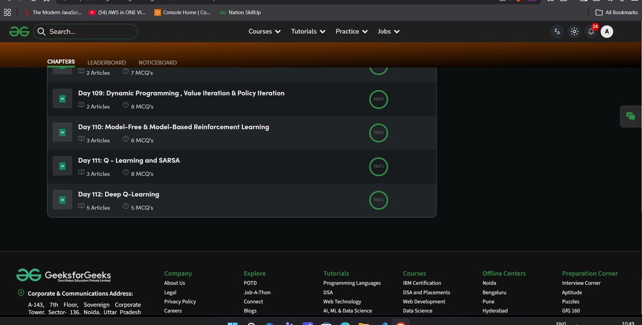Click Day 109 100% progress circle
The height and width of the screenshot is (325, 642).
379,99
